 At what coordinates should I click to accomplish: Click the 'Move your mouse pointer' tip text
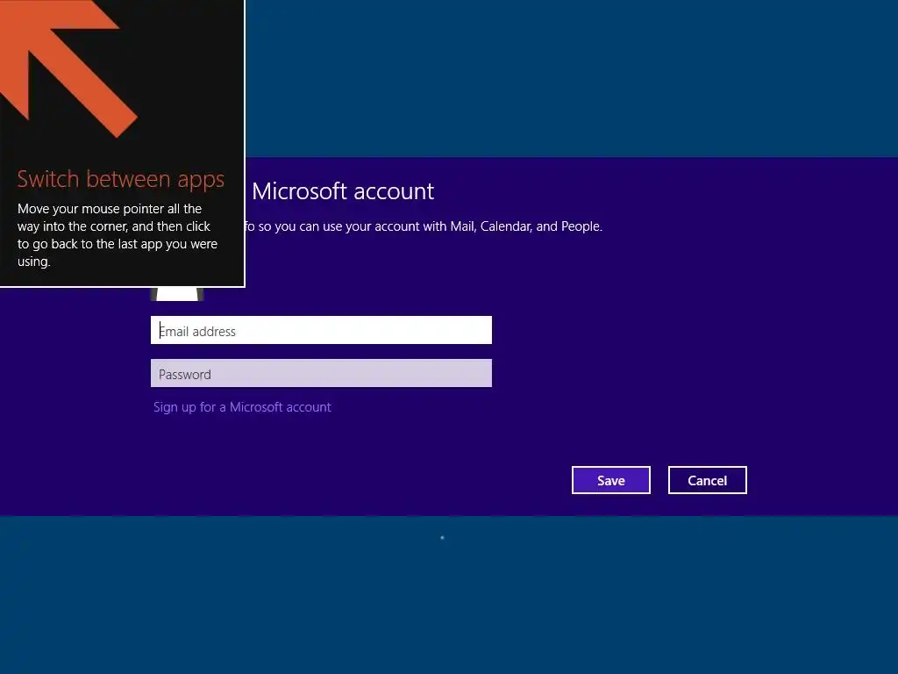118,235
